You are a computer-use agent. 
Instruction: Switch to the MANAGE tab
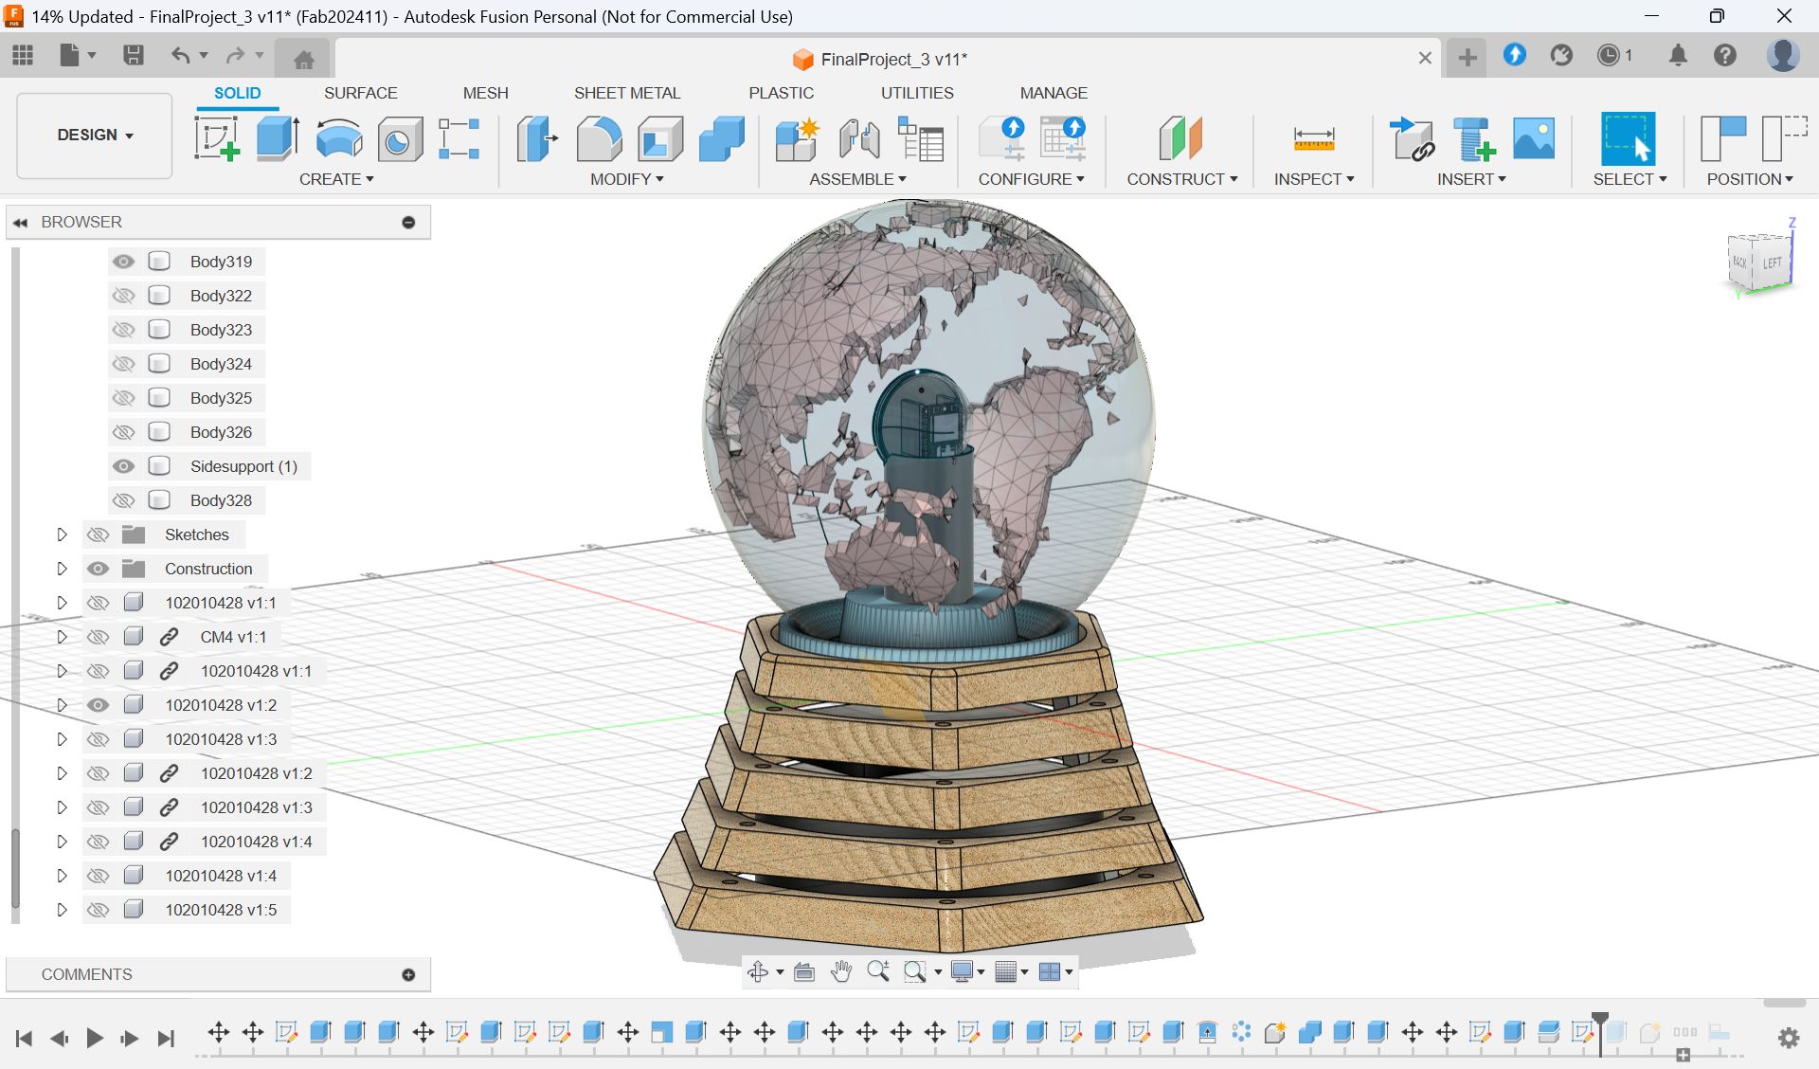tap(1054, 93)
